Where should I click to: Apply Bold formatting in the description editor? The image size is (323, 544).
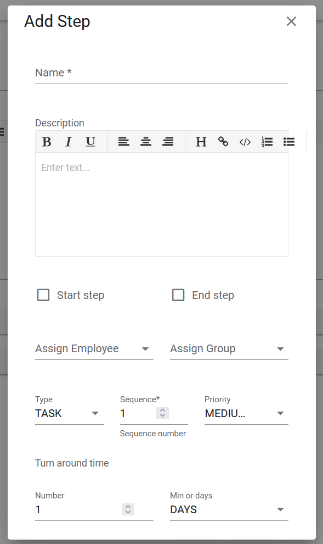pyautogui.click(x=47, y=141)
